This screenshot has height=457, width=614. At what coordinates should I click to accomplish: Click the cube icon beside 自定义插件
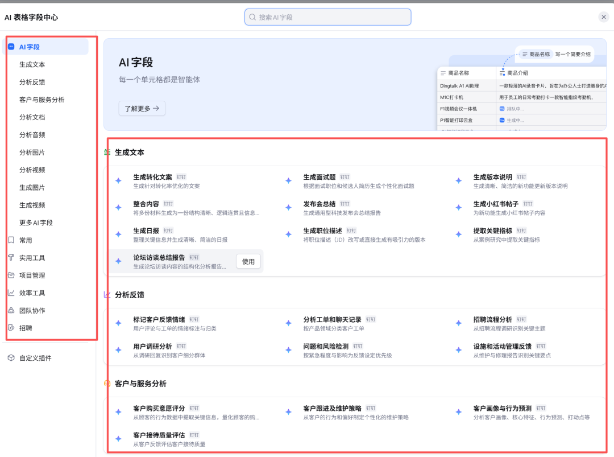(13, 358)
